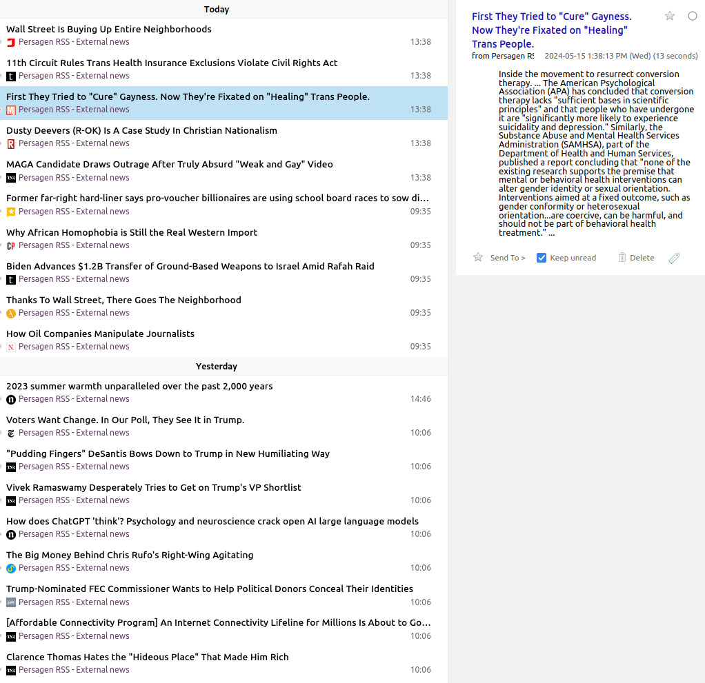Image resolution: width=705 pixels, height=683 pixels.
Task: Click the CP favicon for African Homophobia article
Action: (x=11, y=245)
